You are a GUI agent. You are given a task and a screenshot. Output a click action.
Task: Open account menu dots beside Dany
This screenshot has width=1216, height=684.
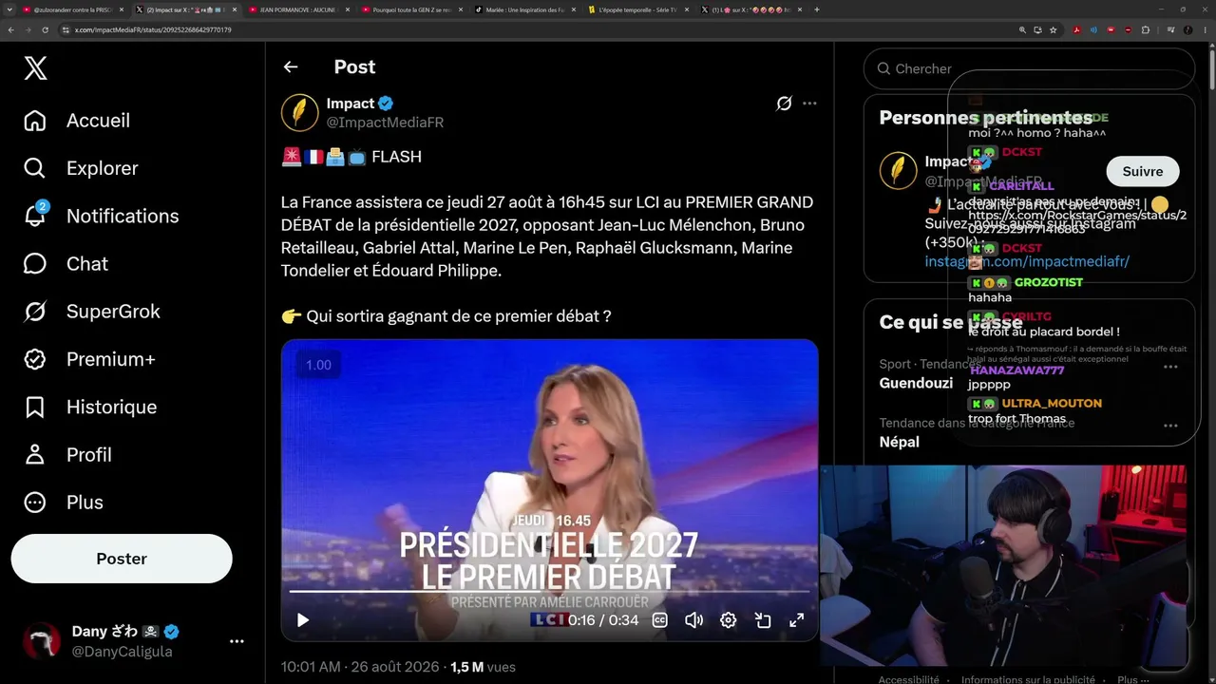237,642
